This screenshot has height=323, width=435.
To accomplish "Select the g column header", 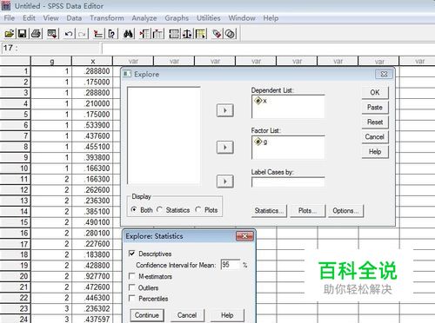I will coord(51,61).
